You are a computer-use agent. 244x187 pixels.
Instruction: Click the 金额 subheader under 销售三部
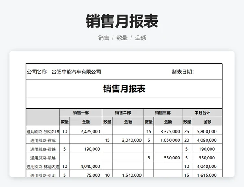168,122
